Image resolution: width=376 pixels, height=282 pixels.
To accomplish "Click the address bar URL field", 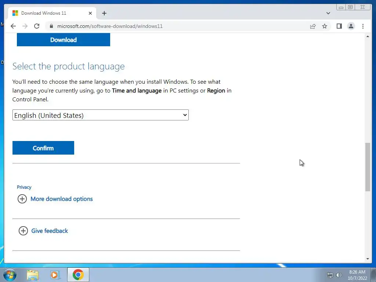I will pos(177,26).
